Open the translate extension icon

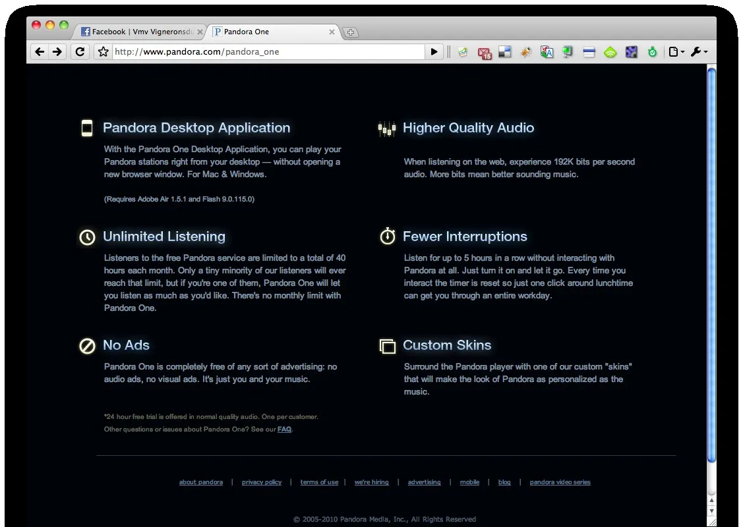point(547,51)
